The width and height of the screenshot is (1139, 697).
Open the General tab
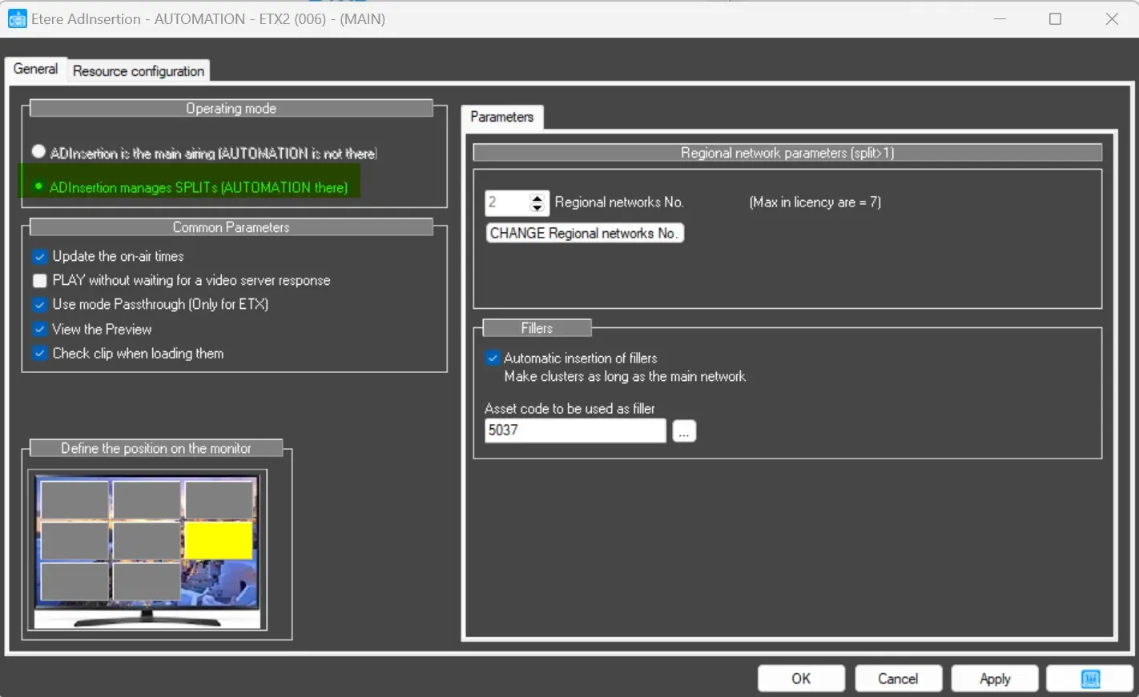(35, 69)
